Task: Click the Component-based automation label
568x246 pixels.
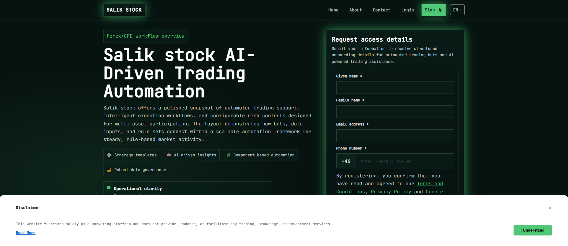Action: coord(264,155)
